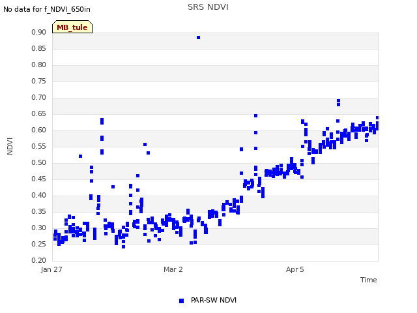The width and height of the screenshot is (417, 313).
Task: Click the NDVI y-axis title
Action: click(x=10, y=146)
